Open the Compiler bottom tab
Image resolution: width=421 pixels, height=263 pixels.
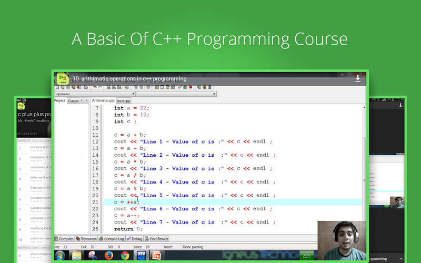coord(64,239)
